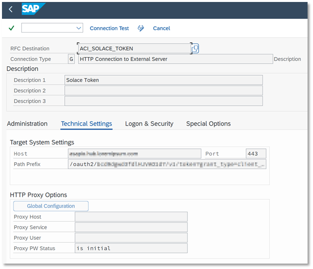Click the Path Prefix field
Viewport: 313px width, 269px height.
point(167,164)
